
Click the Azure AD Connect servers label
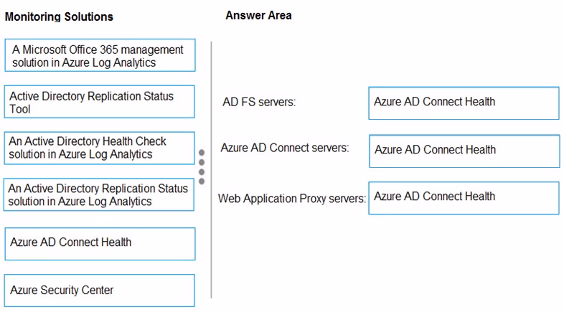(285, 148)
